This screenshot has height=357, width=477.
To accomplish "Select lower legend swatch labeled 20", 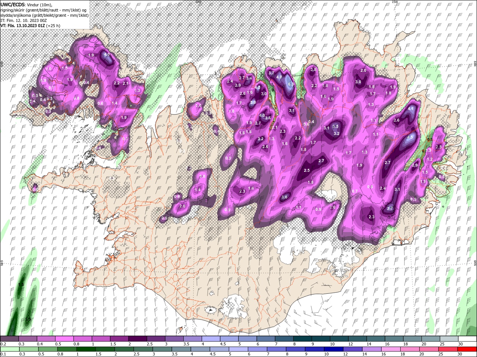I will tap(429, 349).
